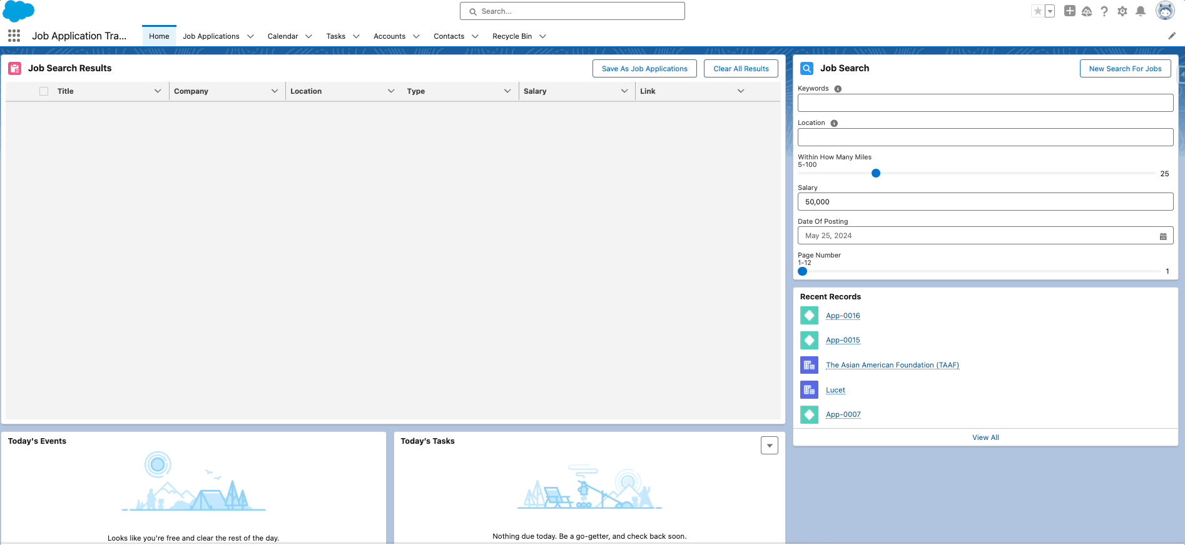Open the Title column actions chevron

[x=158, y=91]
